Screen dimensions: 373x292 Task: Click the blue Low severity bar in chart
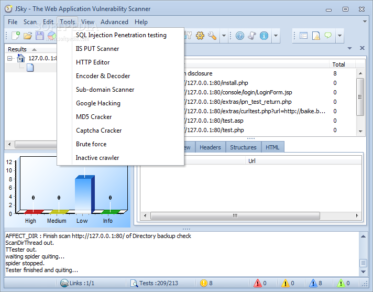pos(85,194)
